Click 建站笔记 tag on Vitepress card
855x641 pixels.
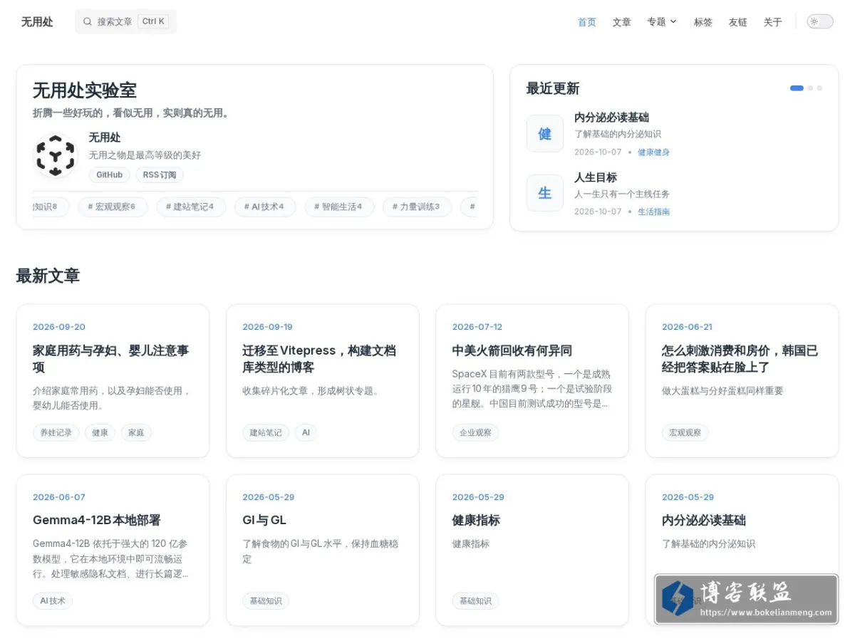266,432
